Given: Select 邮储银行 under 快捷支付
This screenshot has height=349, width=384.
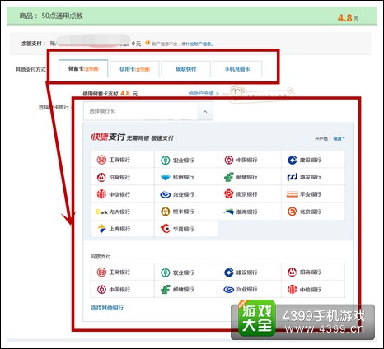Looking at the screenshot, I should click(250, 177).
